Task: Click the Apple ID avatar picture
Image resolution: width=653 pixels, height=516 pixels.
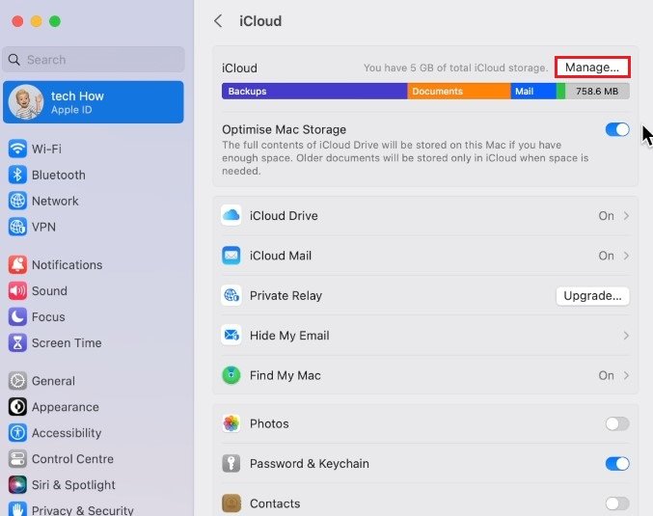Action: (25, 102)
